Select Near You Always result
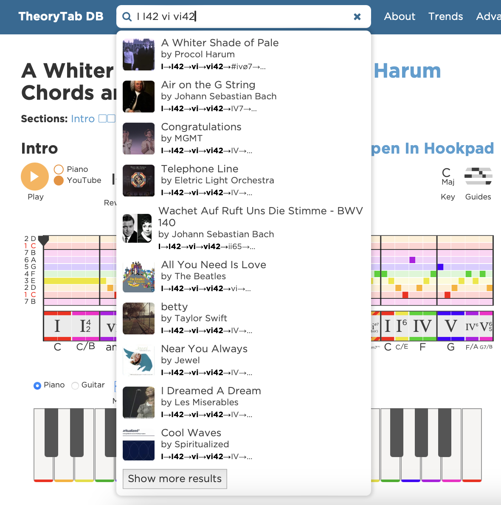Viewport: 501px width, 505px height. coord(243,360)
